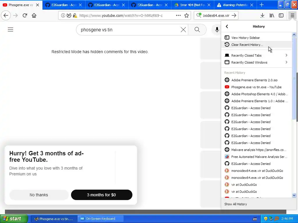Close the Error 404 tab
This screenshot has width=298, height=223.
click(209, 5)
